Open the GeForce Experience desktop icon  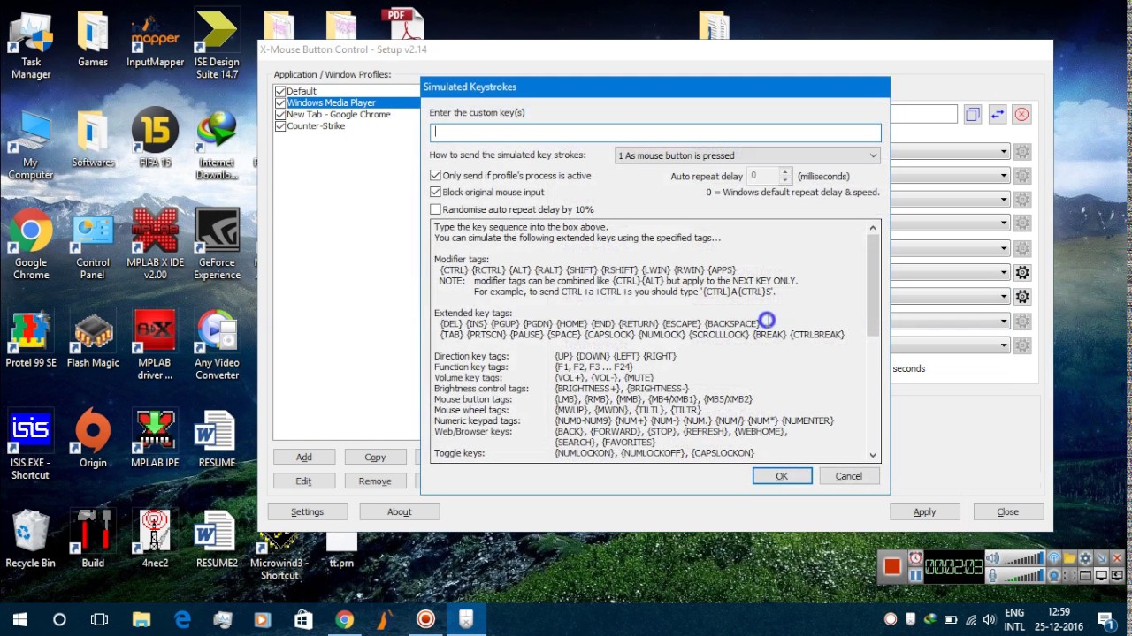[217, 244]
